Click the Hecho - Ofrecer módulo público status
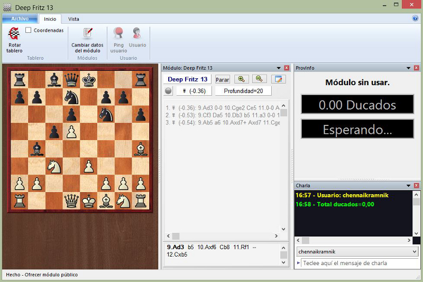 pyautogui.click(x=42, y=275)
